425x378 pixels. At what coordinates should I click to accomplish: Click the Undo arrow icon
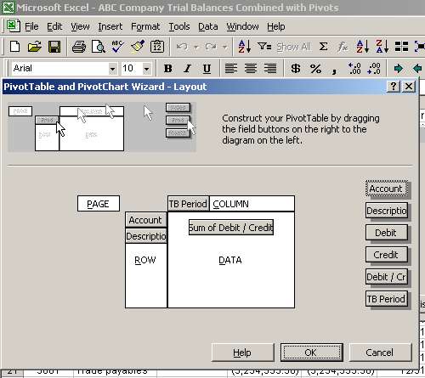point(182,47)
